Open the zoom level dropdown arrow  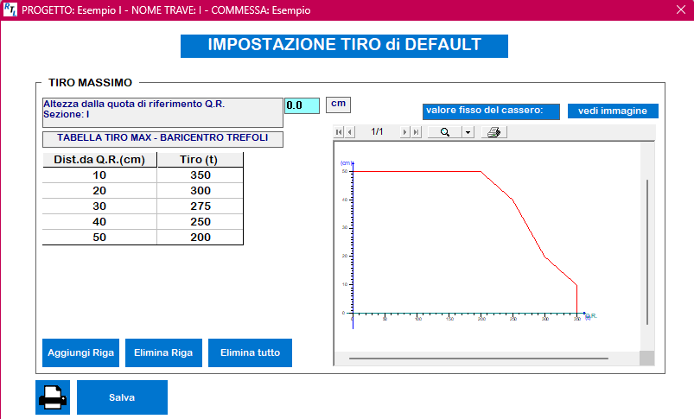(468, 132)
